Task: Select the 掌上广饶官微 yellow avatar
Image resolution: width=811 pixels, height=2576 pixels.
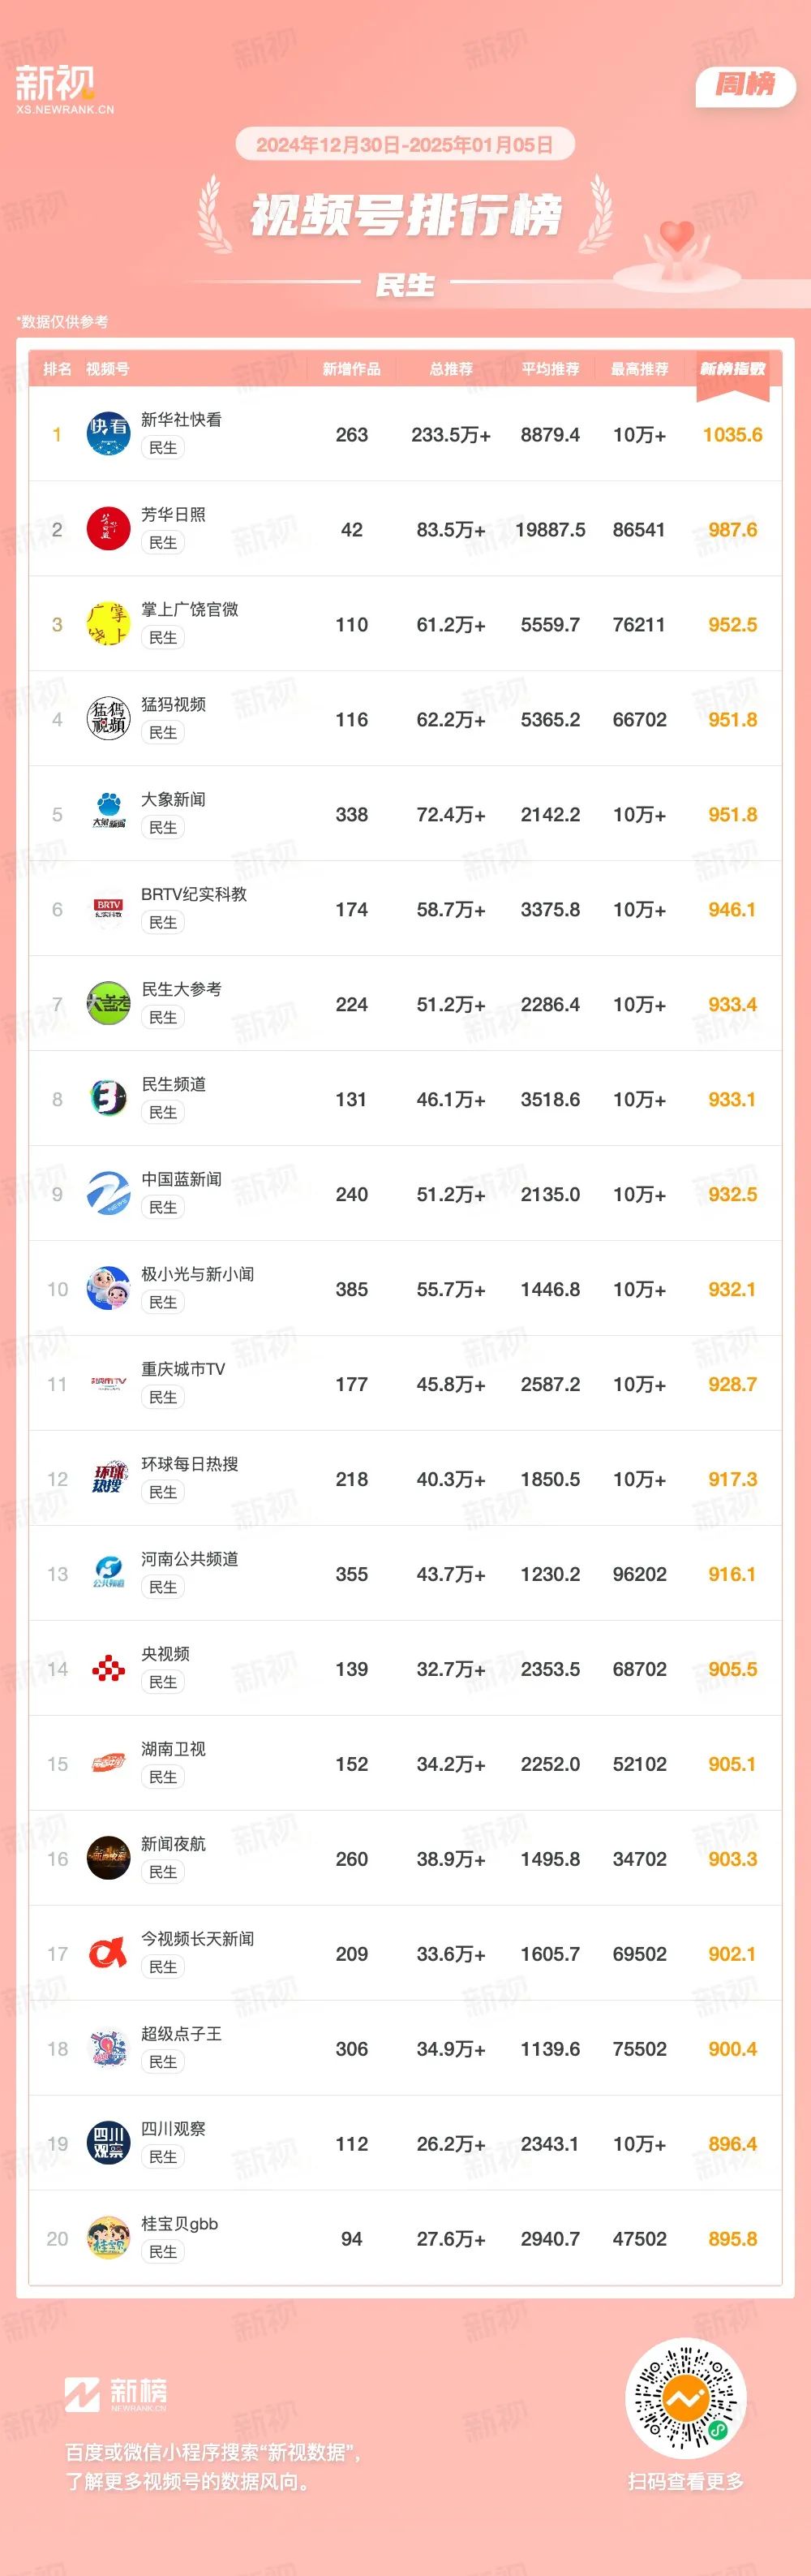Action: click(x=108, y=624)
